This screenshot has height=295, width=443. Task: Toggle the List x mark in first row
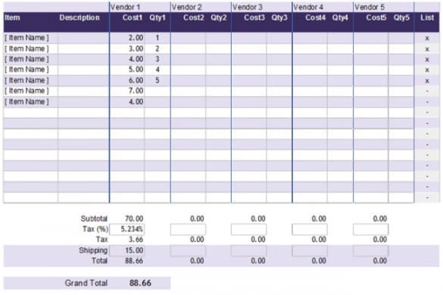click(427, 38)
